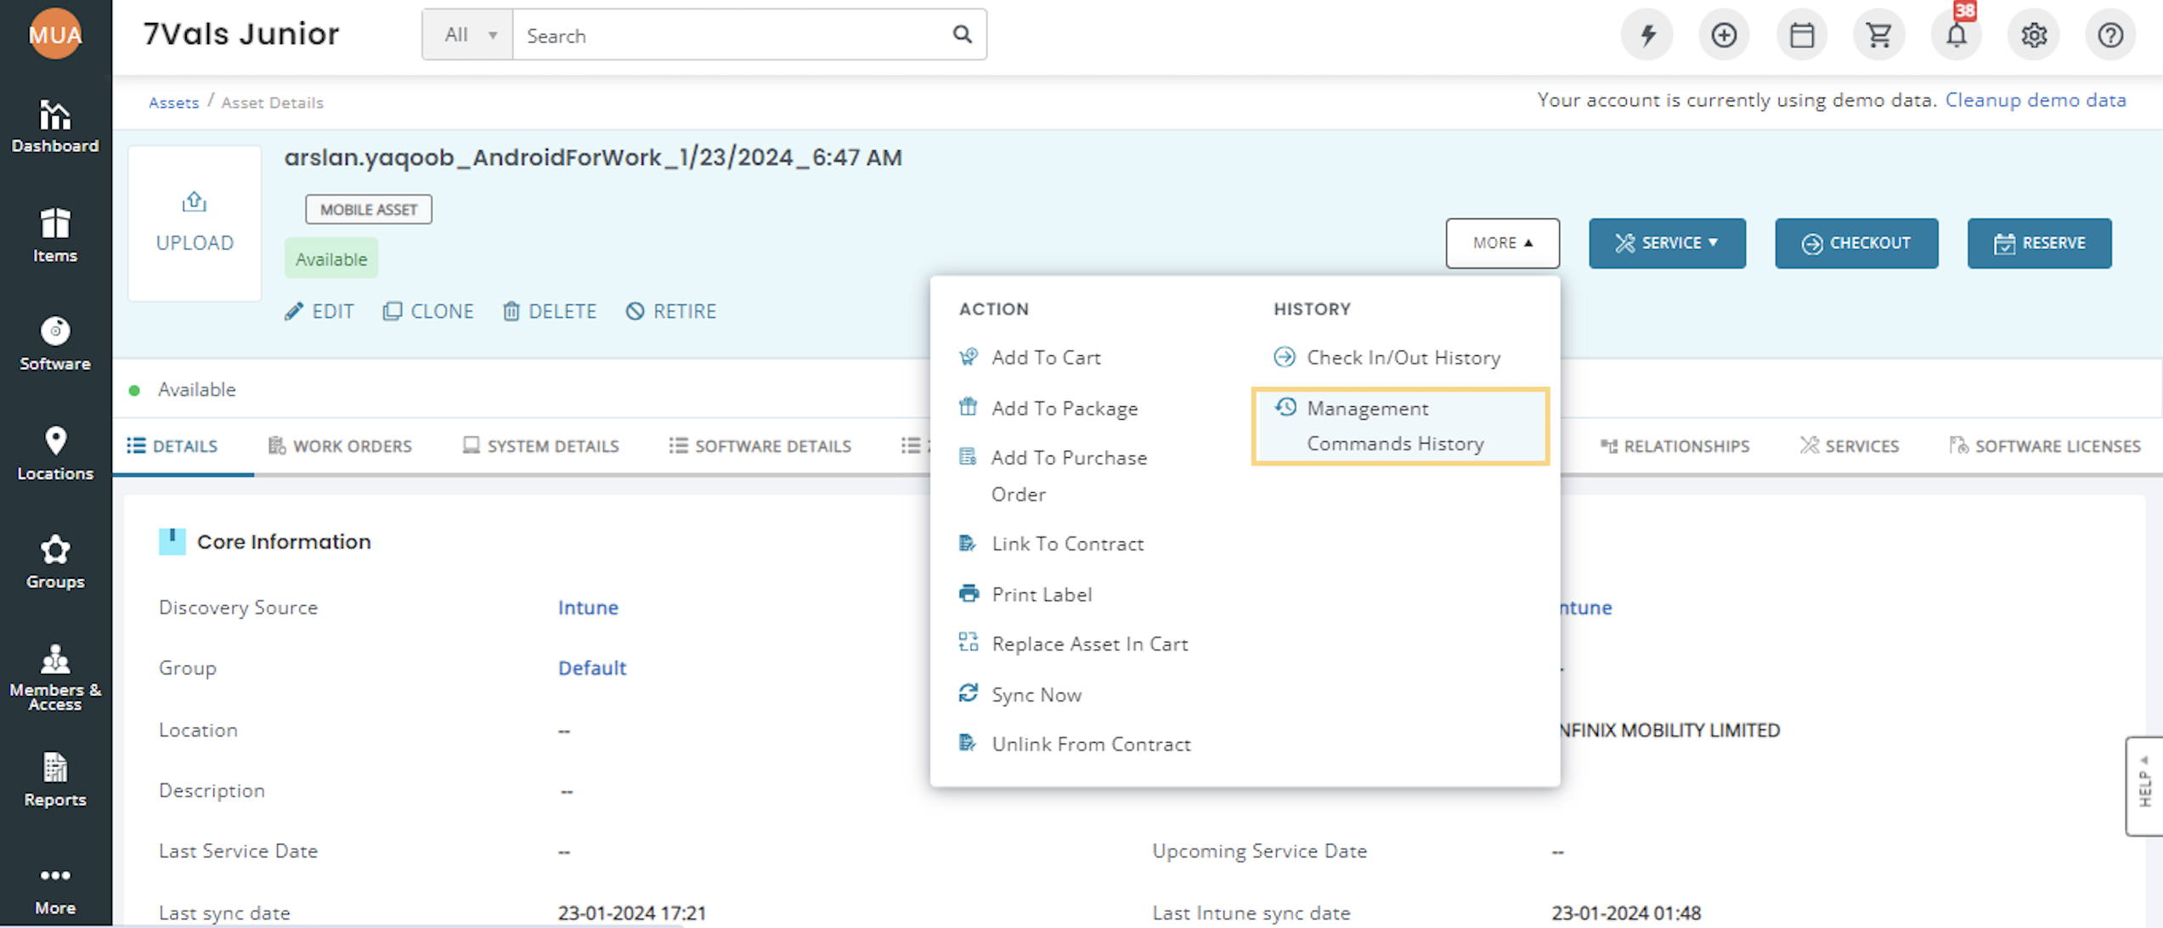Collapse the MORE dropdown button
The height and width of the screenshot is (928, 2163).
point(1502,243)
